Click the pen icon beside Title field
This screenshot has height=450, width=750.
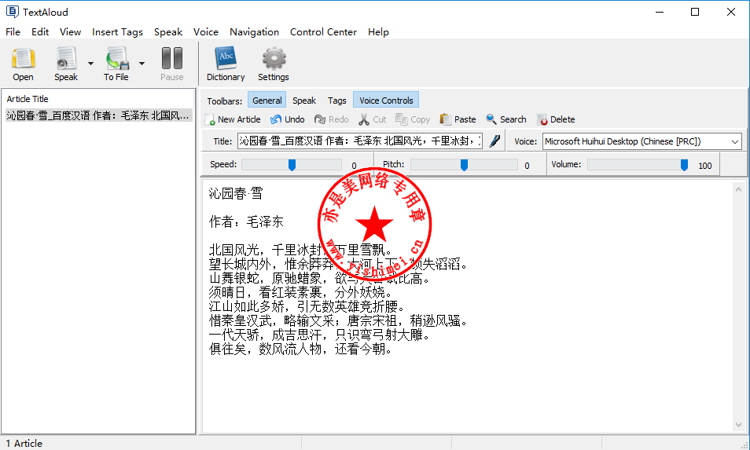[x=495, y=141]
